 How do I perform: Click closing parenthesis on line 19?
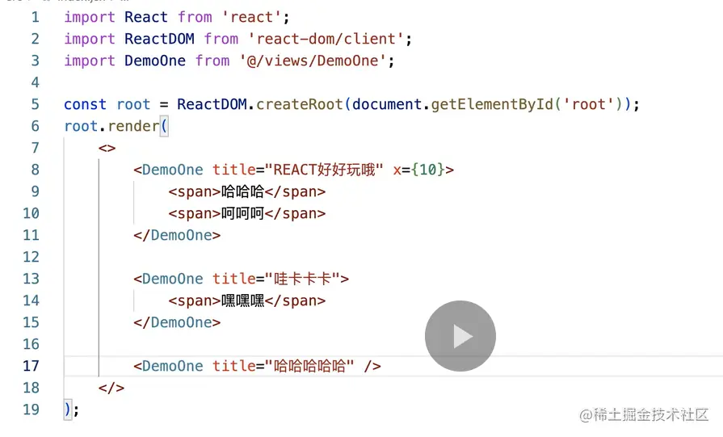pyautogui.click(x=67, y=410)
